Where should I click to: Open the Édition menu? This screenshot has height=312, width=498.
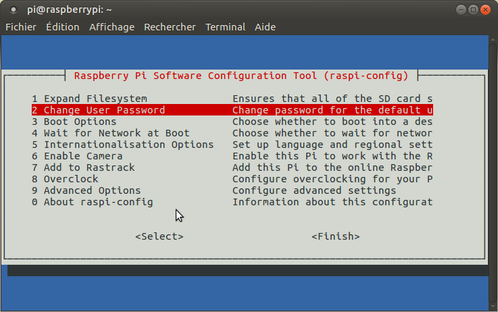point(62,27)
